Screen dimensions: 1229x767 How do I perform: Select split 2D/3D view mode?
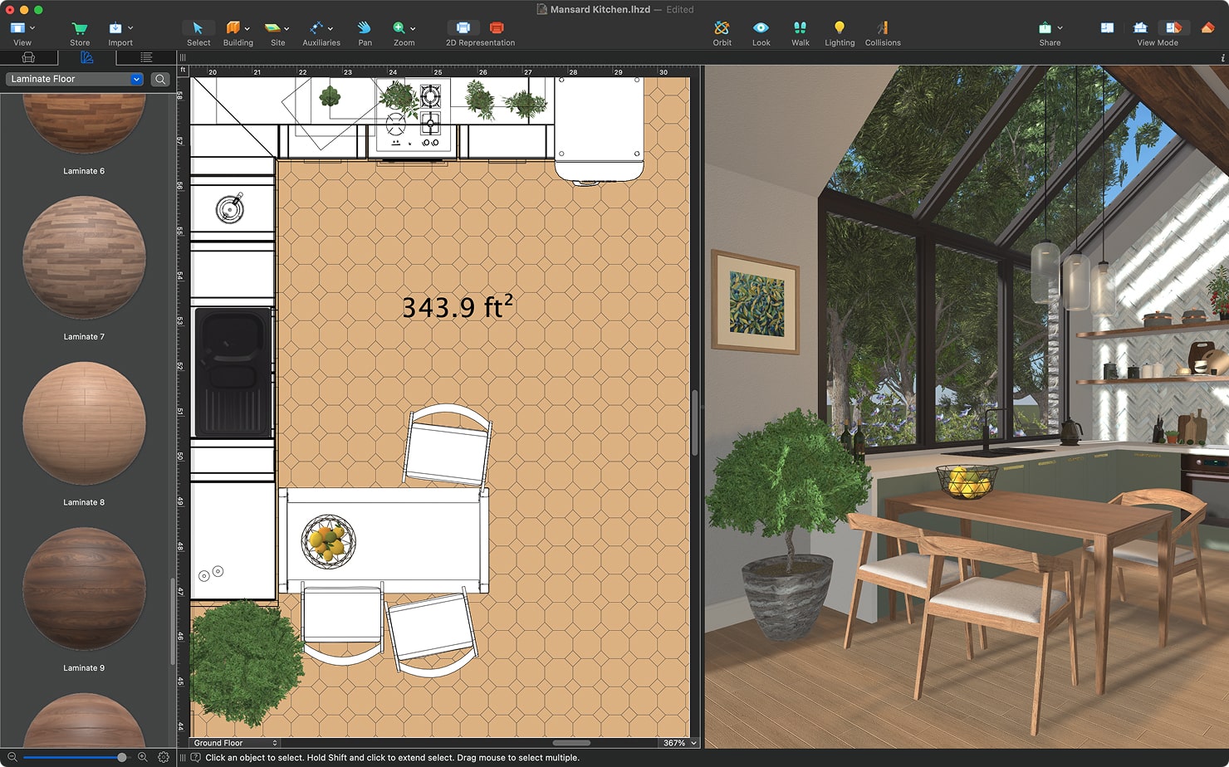(x=1173, y=28)
